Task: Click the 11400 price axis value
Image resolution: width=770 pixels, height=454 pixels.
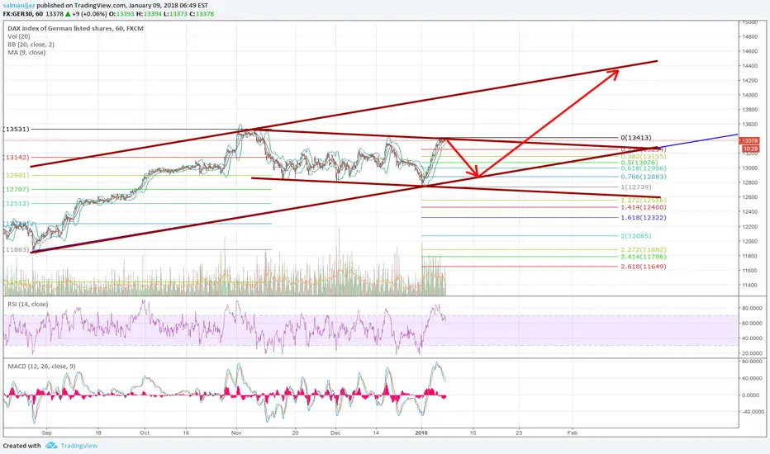Action: tap(749, 285)
